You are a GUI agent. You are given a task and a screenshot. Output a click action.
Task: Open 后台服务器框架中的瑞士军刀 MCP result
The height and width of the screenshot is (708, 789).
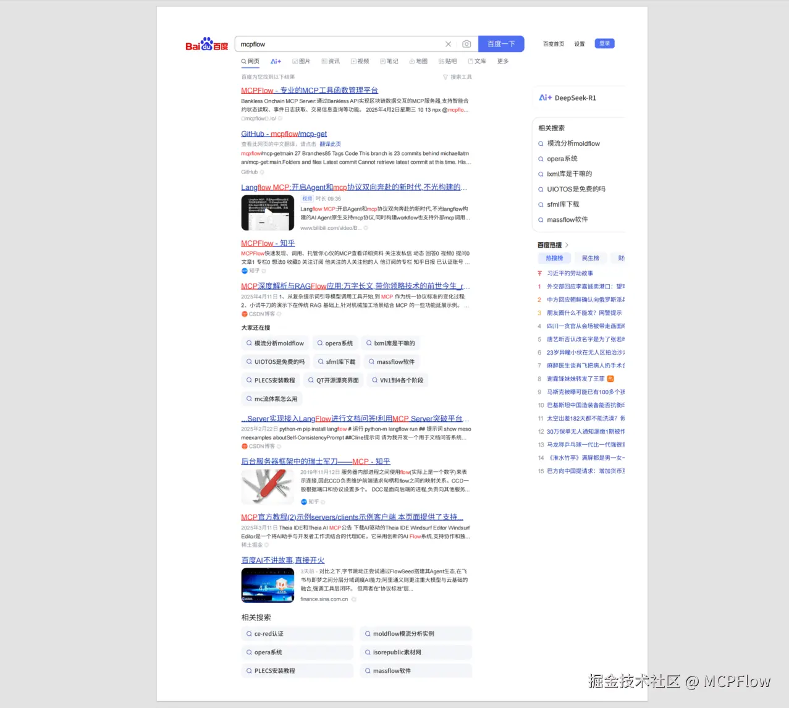(x=316, y=461)
